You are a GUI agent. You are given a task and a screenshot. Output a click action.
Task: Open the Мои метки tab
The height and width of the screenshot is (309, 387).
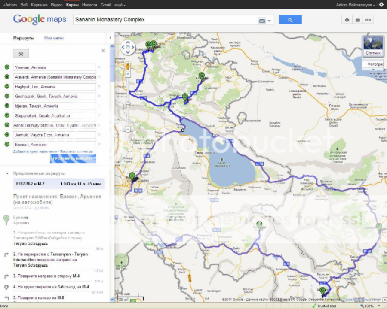54,38
